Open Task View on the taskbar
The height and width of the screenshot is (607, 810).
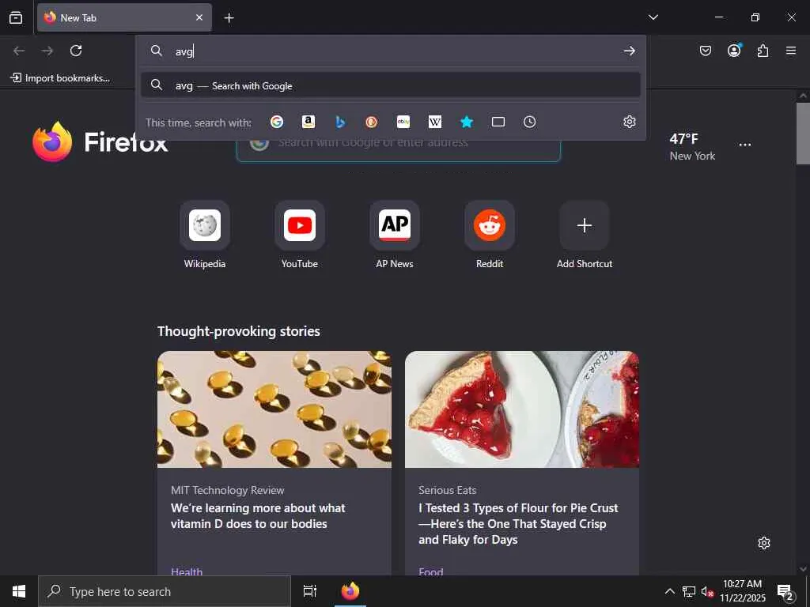tap(309, 591)
